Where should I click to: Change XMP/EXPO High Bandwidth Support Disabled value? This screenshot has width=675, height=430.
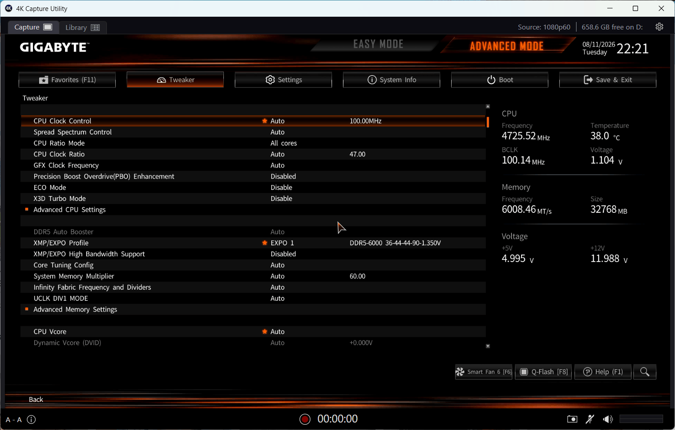click(x=283, y=254)
